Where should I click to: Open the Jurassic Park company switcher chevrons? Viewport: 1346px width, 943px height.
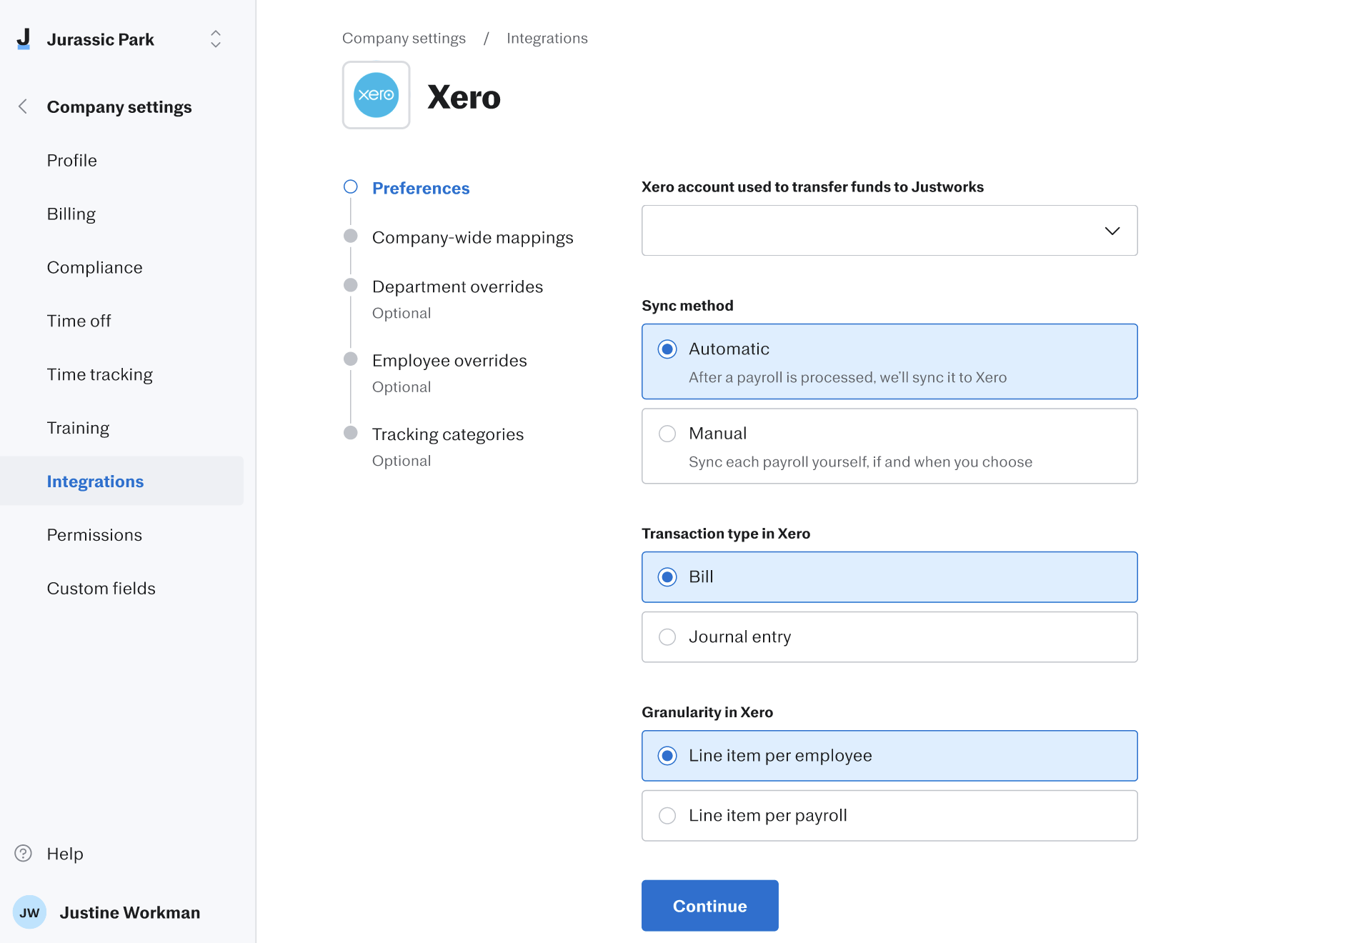click(216, 39)
